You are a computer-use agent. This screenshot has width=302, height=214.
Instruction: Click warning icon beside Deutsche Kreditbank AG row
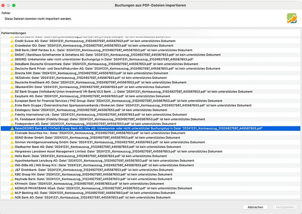coord(12,82)
